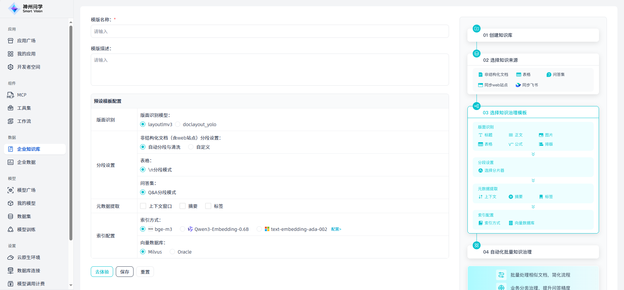Select the doclayout_yolo radio button
This screenshot has height=290, width=624.
[x=178, y=124]
